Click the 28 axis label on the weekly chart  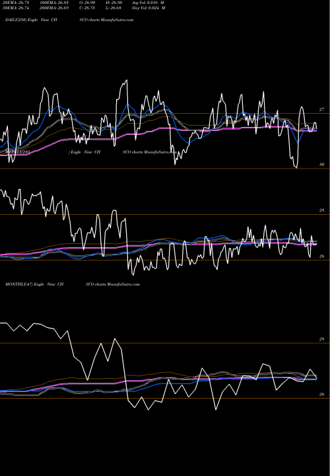pyautogui.click(x=322, y=210)
